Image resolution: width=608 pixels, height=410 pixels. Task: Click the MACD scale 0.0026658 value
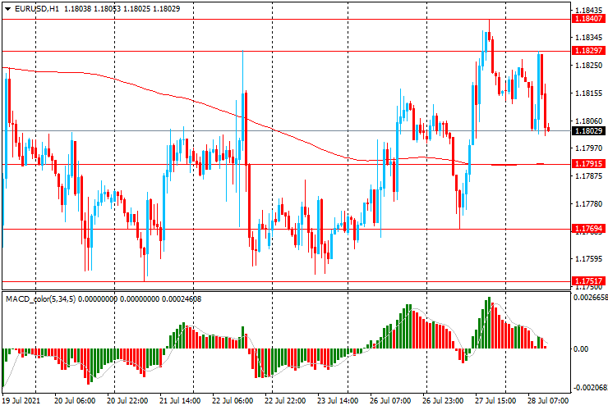tap(590, 298)
